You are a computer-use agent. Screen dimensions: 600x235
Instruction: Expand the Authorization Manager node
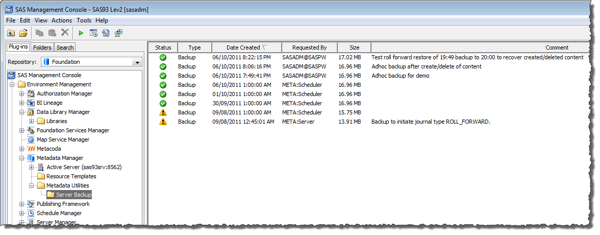[x=22, y=93]
